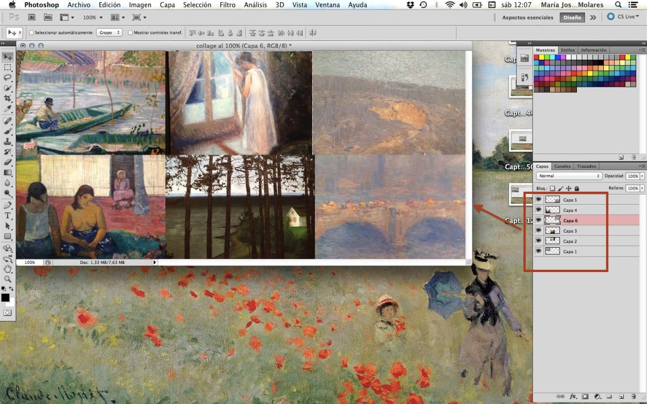Switch to the Aspectos esenciales workspace
This screenshot has height=404, width=647.
527,17
